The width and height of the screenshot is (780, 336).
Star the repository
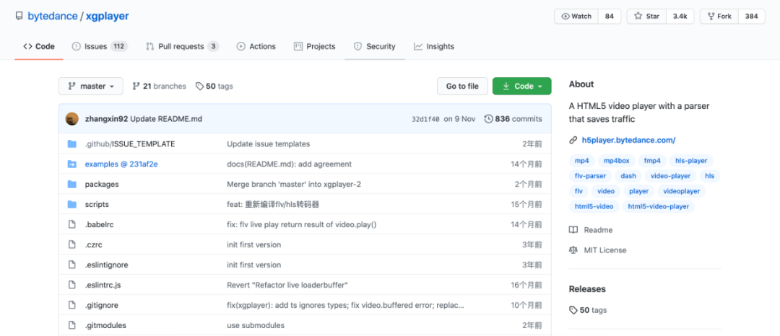pos(646,17)
